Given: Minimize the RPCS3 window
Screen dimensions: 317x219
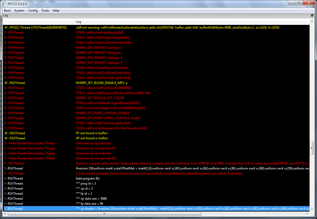Looking at the screenshot, I should click(x=292, y=3).
